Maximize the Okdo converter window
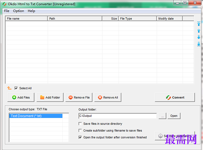The height and width of the screenshot is (150, 203). click(x=185, y=3)
